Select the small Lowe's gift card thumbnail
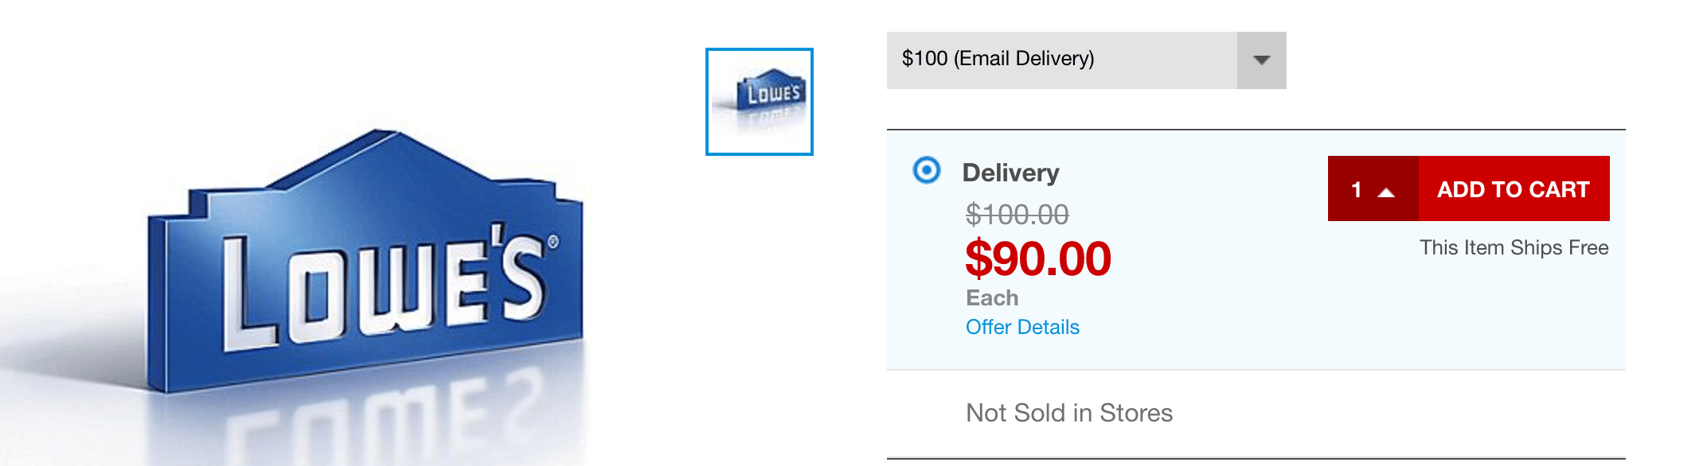The image size is (1707, 466). [760, 102]
